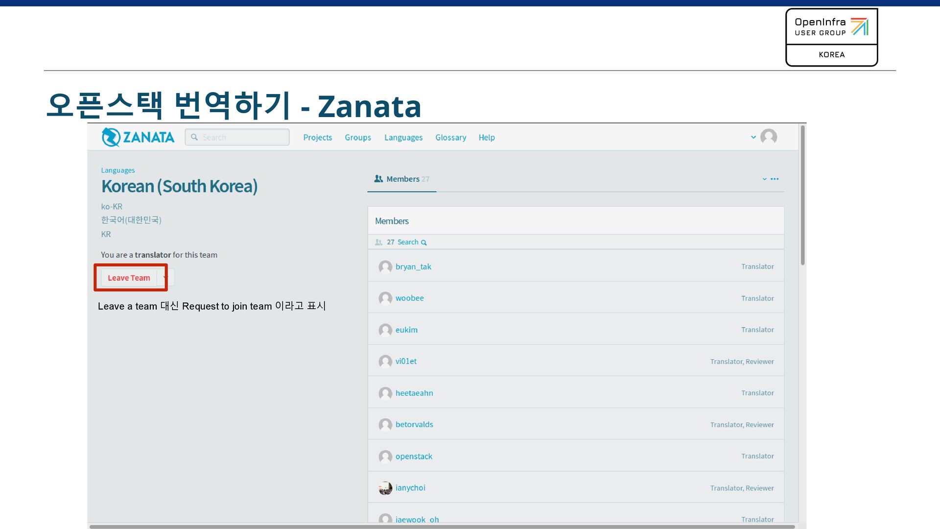Open the Groups menu
This screenshot has height=529, width=940.
358,138
